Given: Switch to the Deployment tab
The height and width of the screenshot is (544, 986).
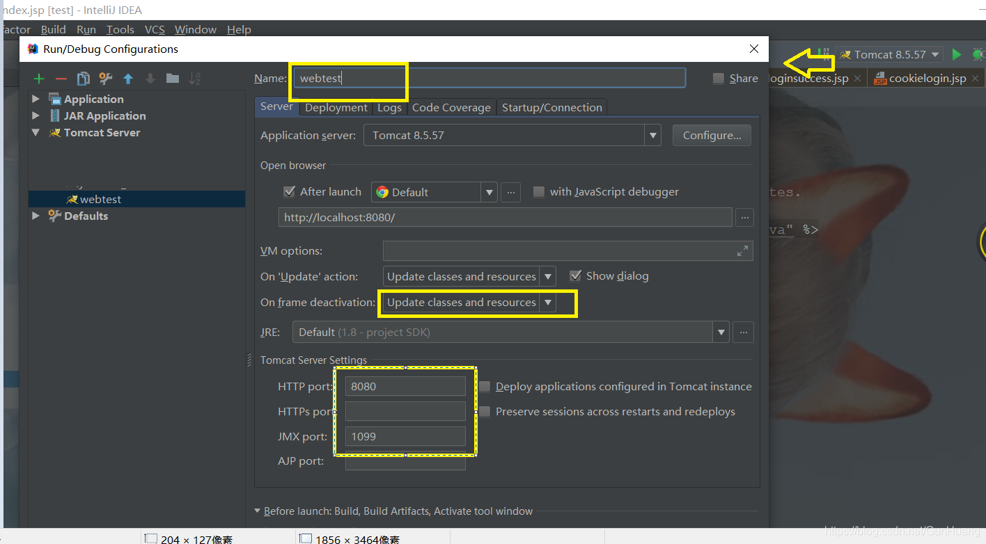Looking at the screenshot, I should pos(336,107).
